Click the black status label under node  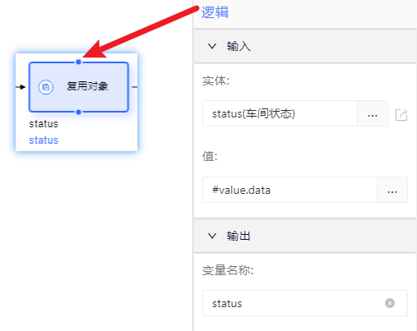[44, 124]
